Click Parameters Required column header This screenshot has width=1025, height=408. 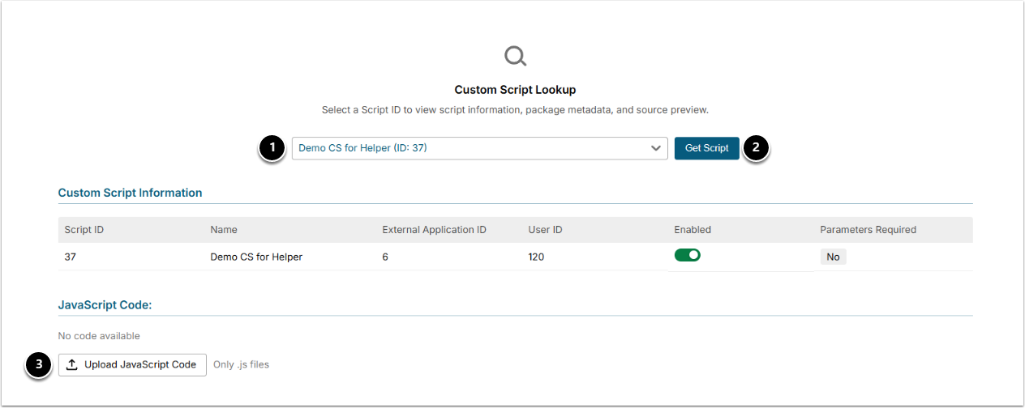coord(868,230)
